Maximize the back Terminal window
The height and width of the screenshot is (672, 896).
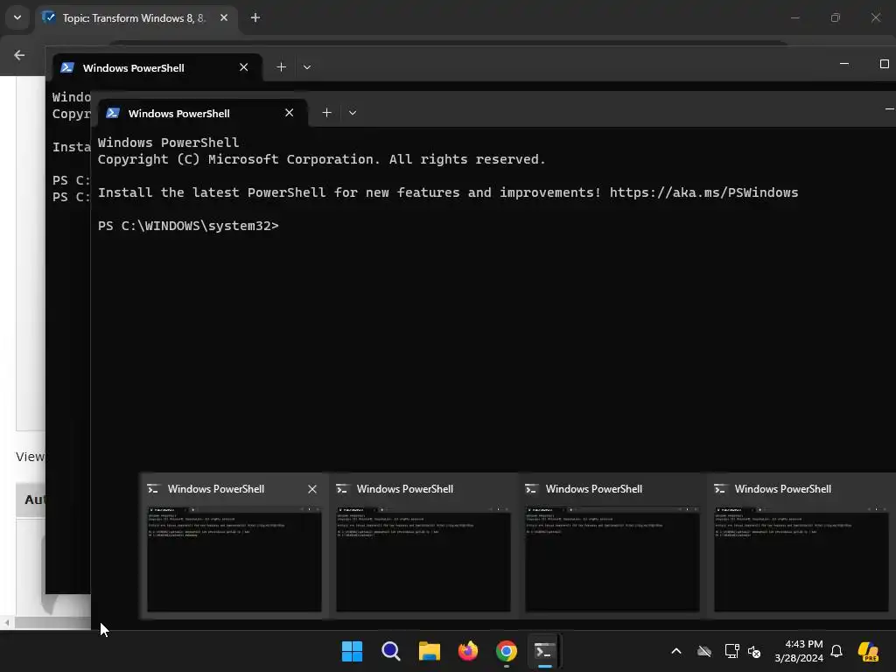[884, 63]
